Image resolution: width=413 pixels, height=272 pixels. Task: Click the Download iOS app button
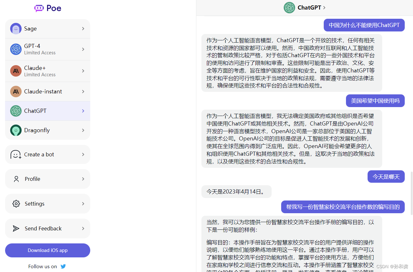pyautogui.click(x=48, y=250)
